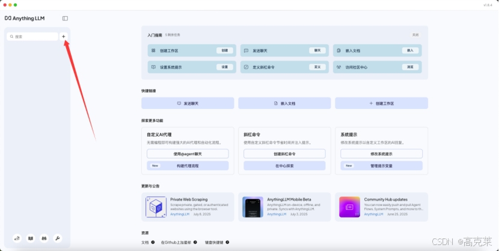
Task: Click 构建代理流程 button marked New
Action: 188,166
